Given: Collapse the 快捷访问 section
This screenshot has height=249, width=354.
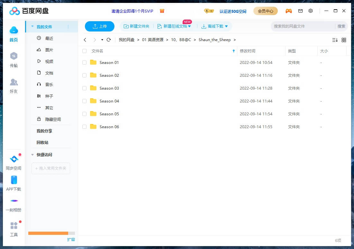Looking at the screenshot, I should pyautogui.click(x=32, y=155).
